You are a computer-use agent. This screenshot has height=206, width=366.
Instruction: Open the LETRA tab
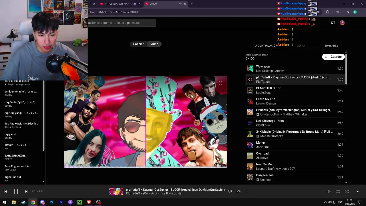[x=301, y=46]
